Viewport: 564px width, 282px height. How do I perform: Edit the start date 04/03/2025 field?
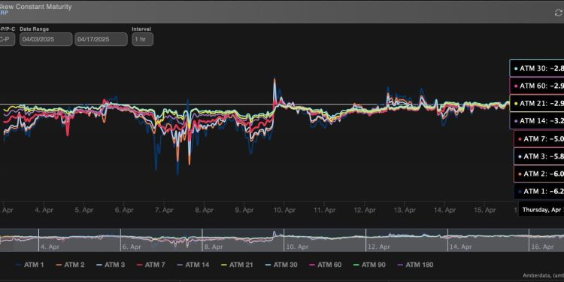(46, 39)
